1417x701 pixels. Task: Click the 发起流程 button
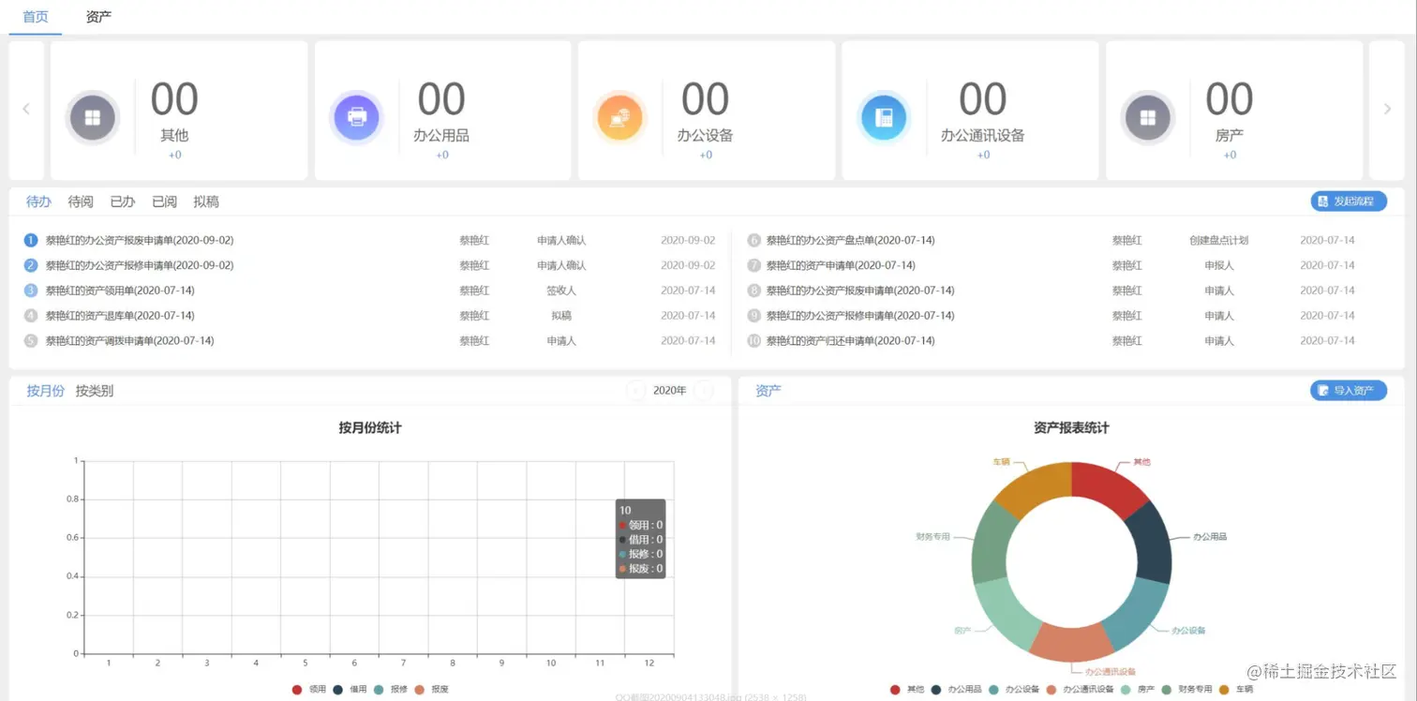1349,201
